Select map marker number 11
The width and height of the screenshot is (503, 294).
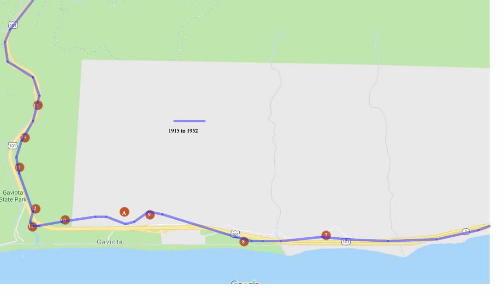(x=32, y=226)
